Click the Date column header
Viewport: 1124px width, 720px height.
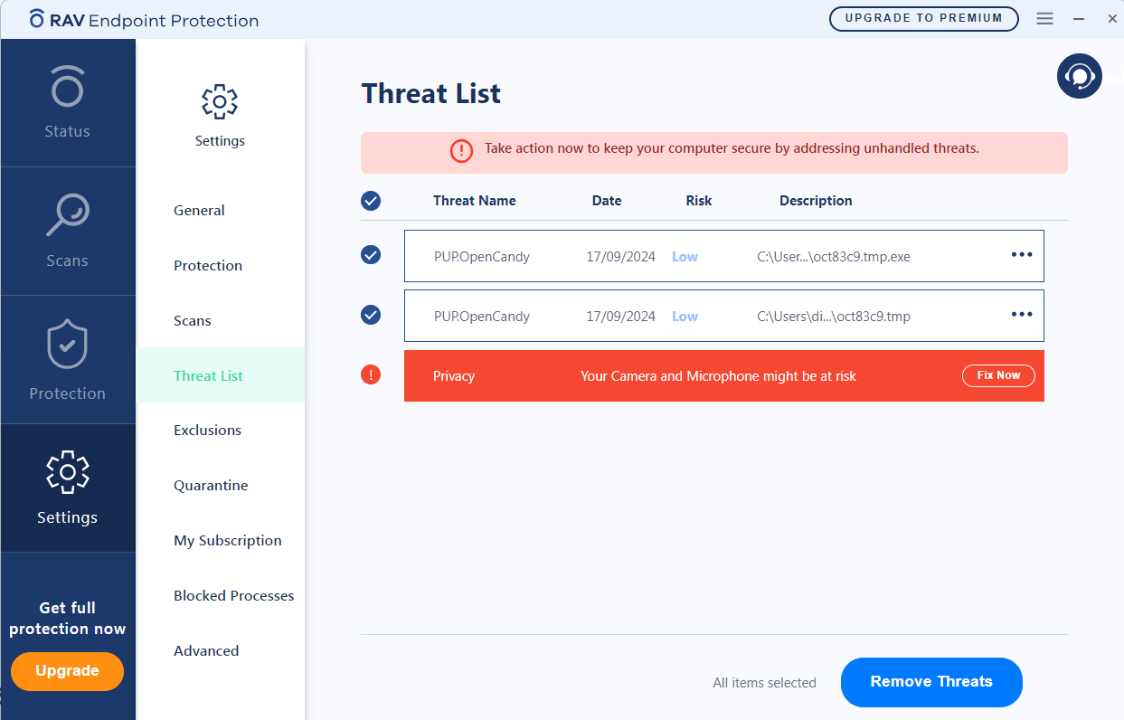pyautogui.click(x=607, y=201)
